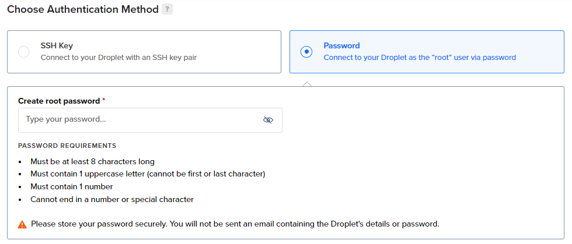
Task: Click the 8 characters long requirement
Action: [92, 161]
